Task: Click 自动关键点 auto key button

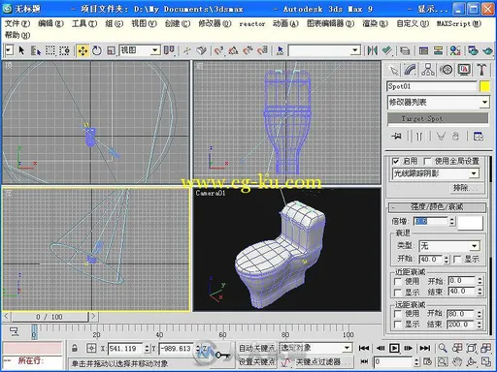Action: click(x=256, y=348)
